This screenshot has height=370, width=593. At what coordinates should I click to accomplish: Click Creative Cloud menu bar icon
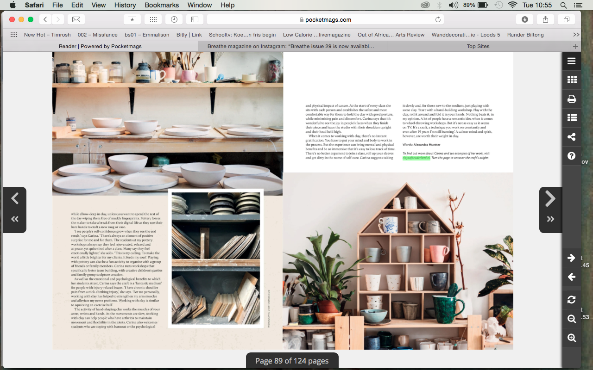[x=425, y=5]
